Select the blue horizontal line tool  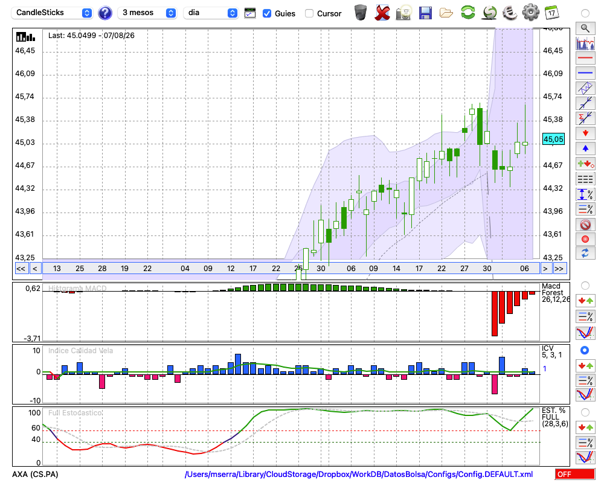point(585,72)
